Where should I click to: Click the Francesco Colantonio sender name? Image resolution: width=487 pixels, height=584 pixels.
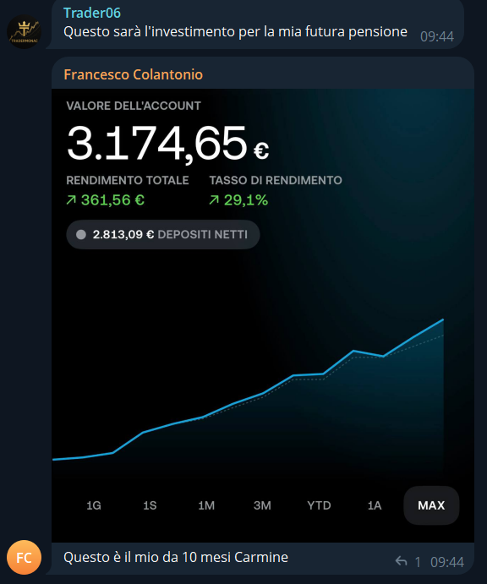[x=134, y=74]
